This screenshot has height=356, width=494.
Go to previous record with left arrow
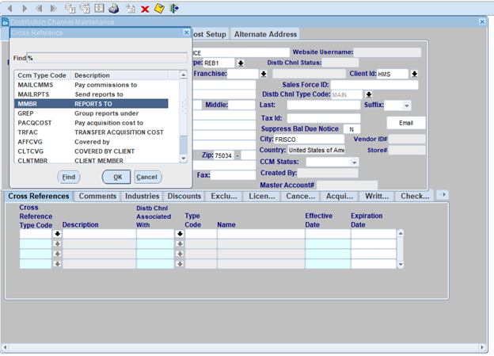point(9,8)
